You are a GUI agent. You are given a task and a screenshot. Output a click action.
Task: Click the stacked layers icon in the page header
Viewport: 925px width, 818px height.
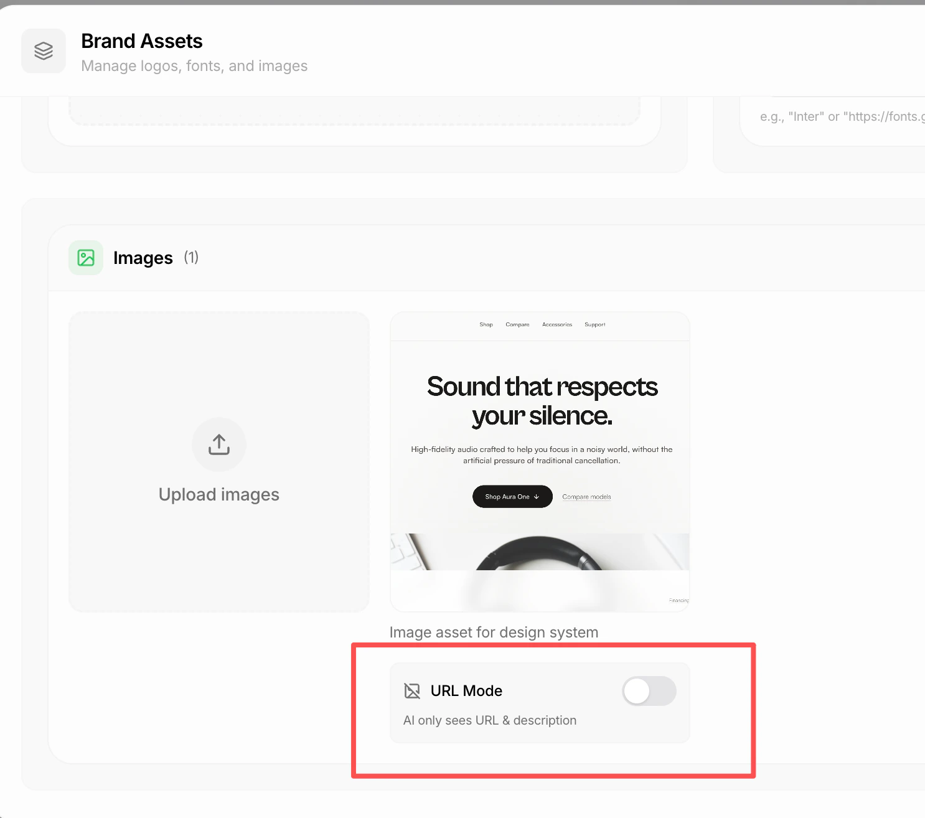43,50
